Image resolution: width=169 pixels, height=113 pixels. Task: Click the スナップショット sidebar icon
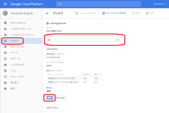coord(5,47)
